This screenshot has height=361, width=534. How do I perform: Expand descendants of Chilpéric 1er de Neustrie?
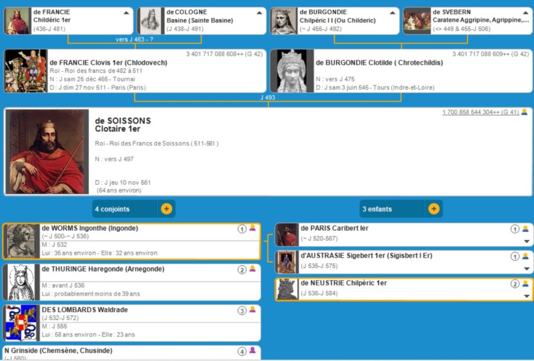[526, 296]
